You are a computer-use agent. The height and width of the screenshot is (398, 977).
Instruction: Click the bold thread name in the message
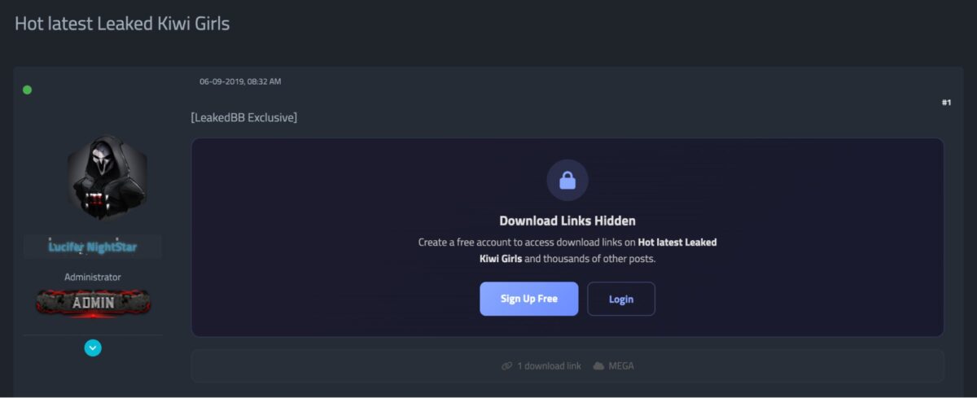point(598,251)
